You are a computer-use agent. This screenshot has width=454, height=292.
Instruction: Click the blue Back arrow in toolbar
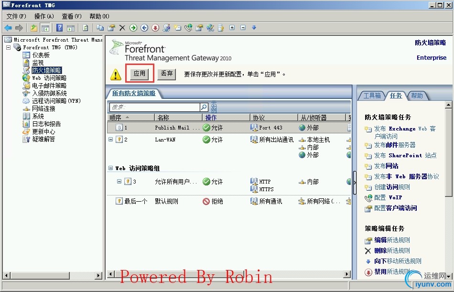click(8, 28)
